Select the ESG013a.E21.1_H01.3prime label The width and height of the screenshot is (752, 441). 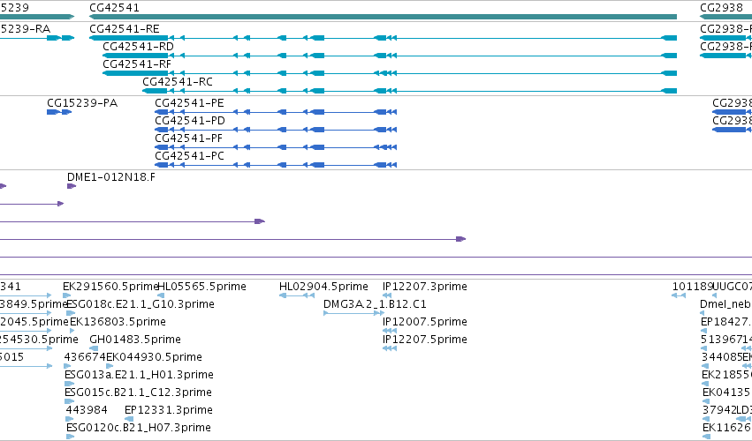[139, 375]
